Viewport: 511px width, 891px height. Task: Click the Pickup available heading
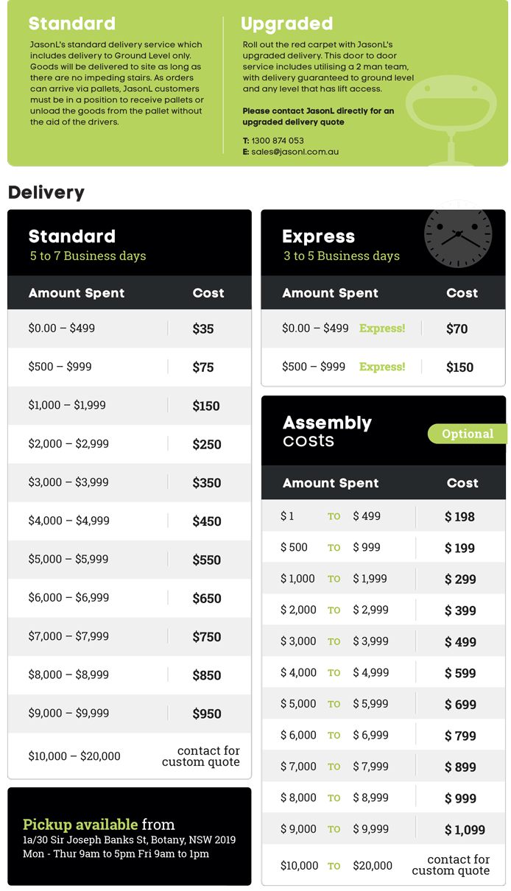[x=80, y=824]
